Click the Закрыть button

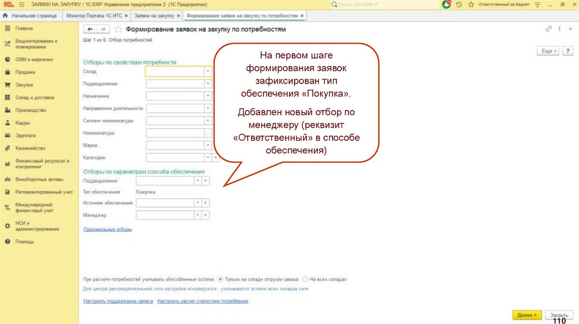[559, 315]
